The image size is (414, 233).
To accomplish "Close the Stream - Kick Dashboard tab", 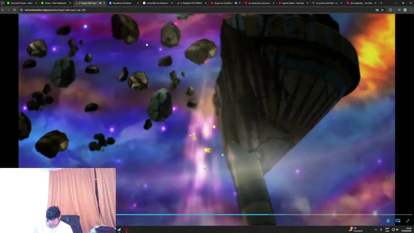I will tap(70, 3).
